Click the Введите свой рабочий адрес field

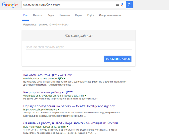78,47
